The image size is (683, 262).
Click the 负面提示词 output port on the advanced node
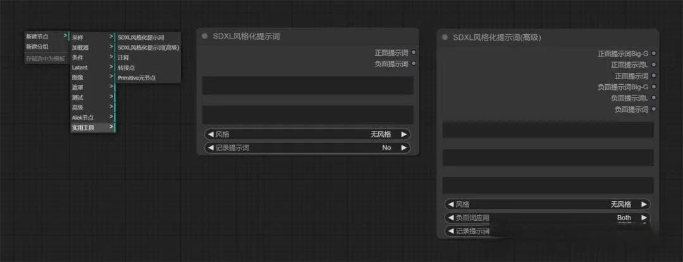[x=653, y=109]
